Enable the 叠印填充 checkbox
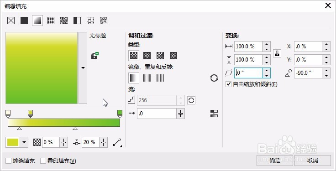This screenshot has width=336, height=171. (x=43, y=161)
